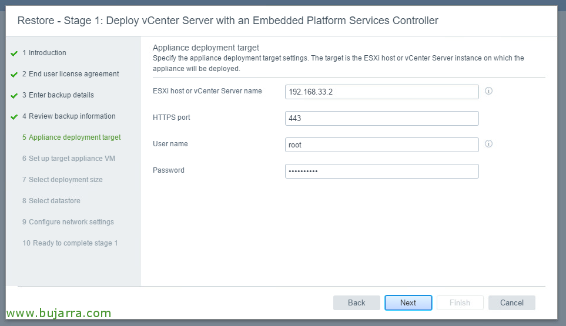Click green checkmark next to Introduction step
The height and width of the screenshot is (326, 566).
14,53
